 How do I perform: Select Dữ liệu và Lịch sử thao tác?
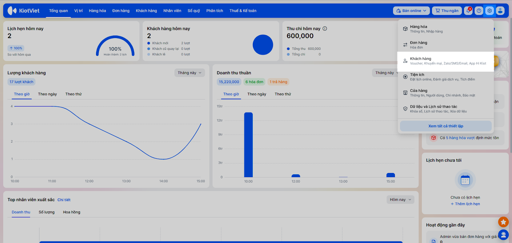[445, 109]
